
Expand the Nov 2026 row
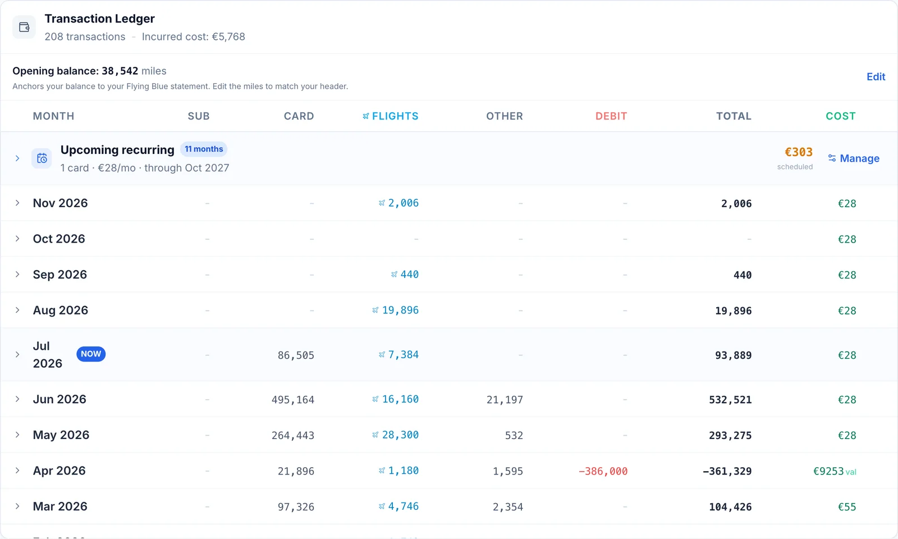17,203
